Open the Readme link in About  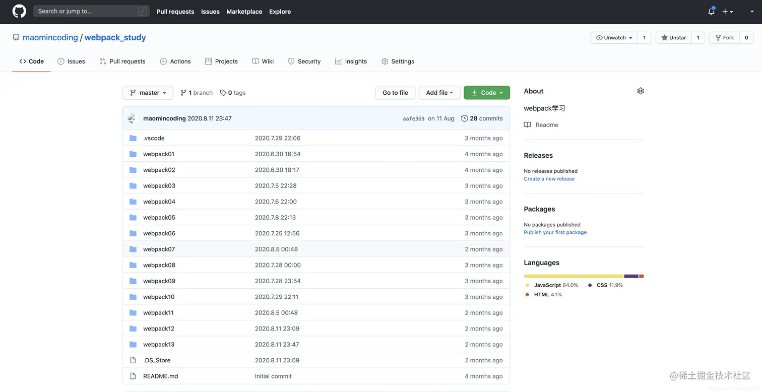coord(541,124)
